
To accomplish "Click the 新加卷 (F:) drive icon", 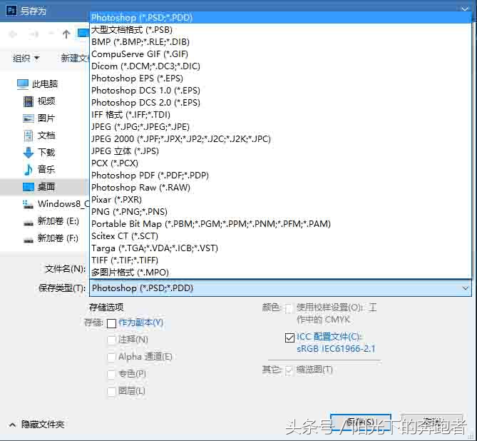I will click(x=29, y=240).
